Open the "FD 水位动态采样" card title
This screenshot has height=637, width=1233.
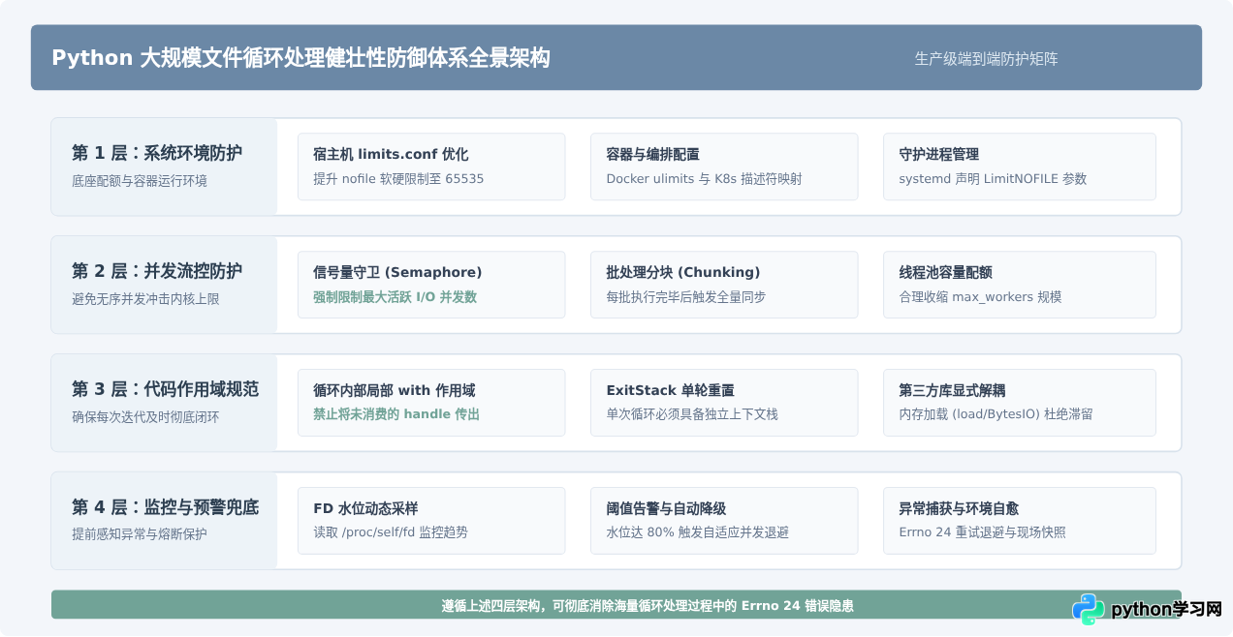[x=365, y=508]
